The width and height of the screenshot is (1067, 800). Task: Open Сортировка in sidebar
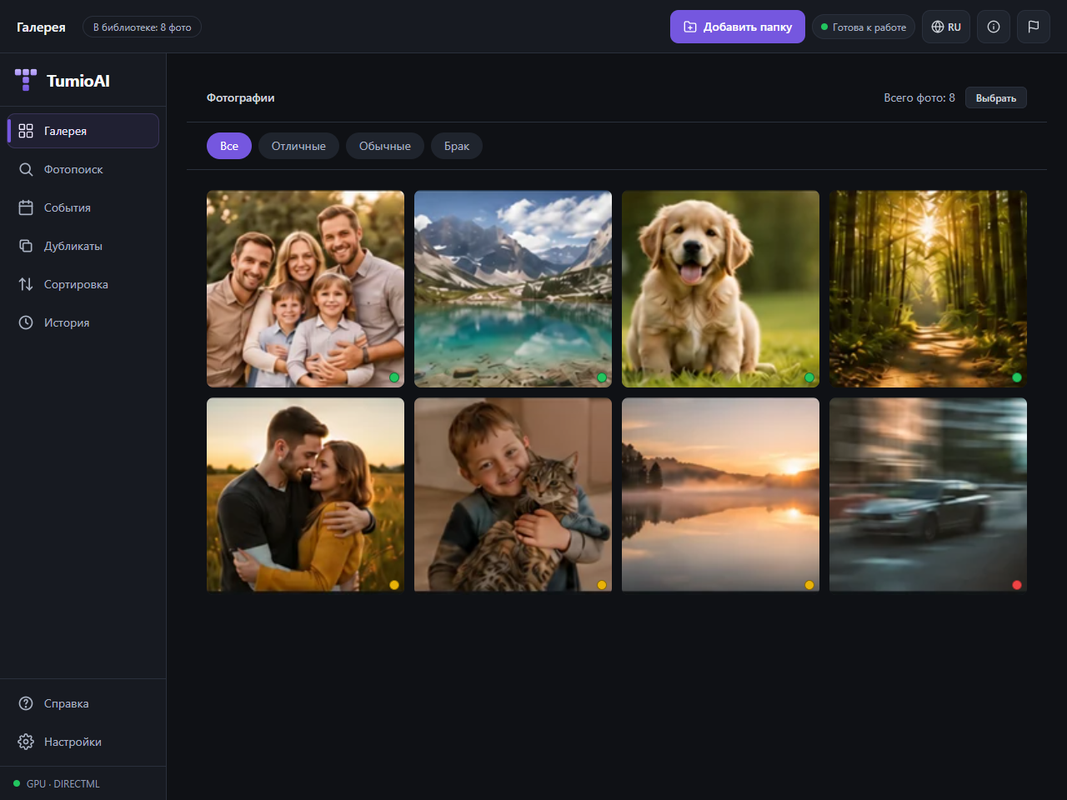[83, 284]
